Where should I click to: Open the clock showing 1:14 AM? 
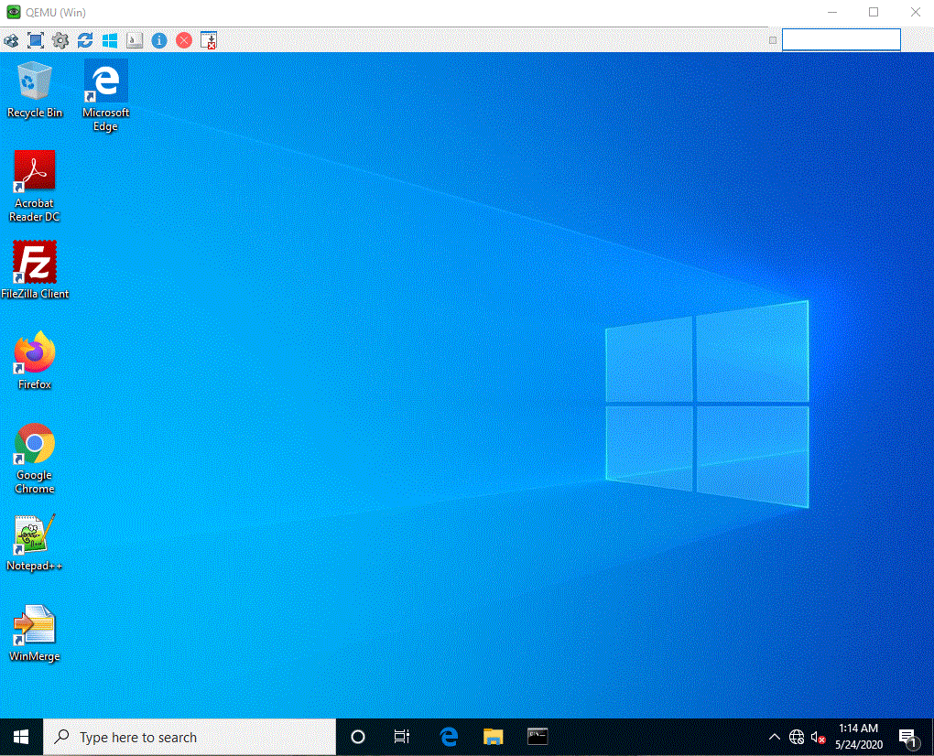(858, 737)
